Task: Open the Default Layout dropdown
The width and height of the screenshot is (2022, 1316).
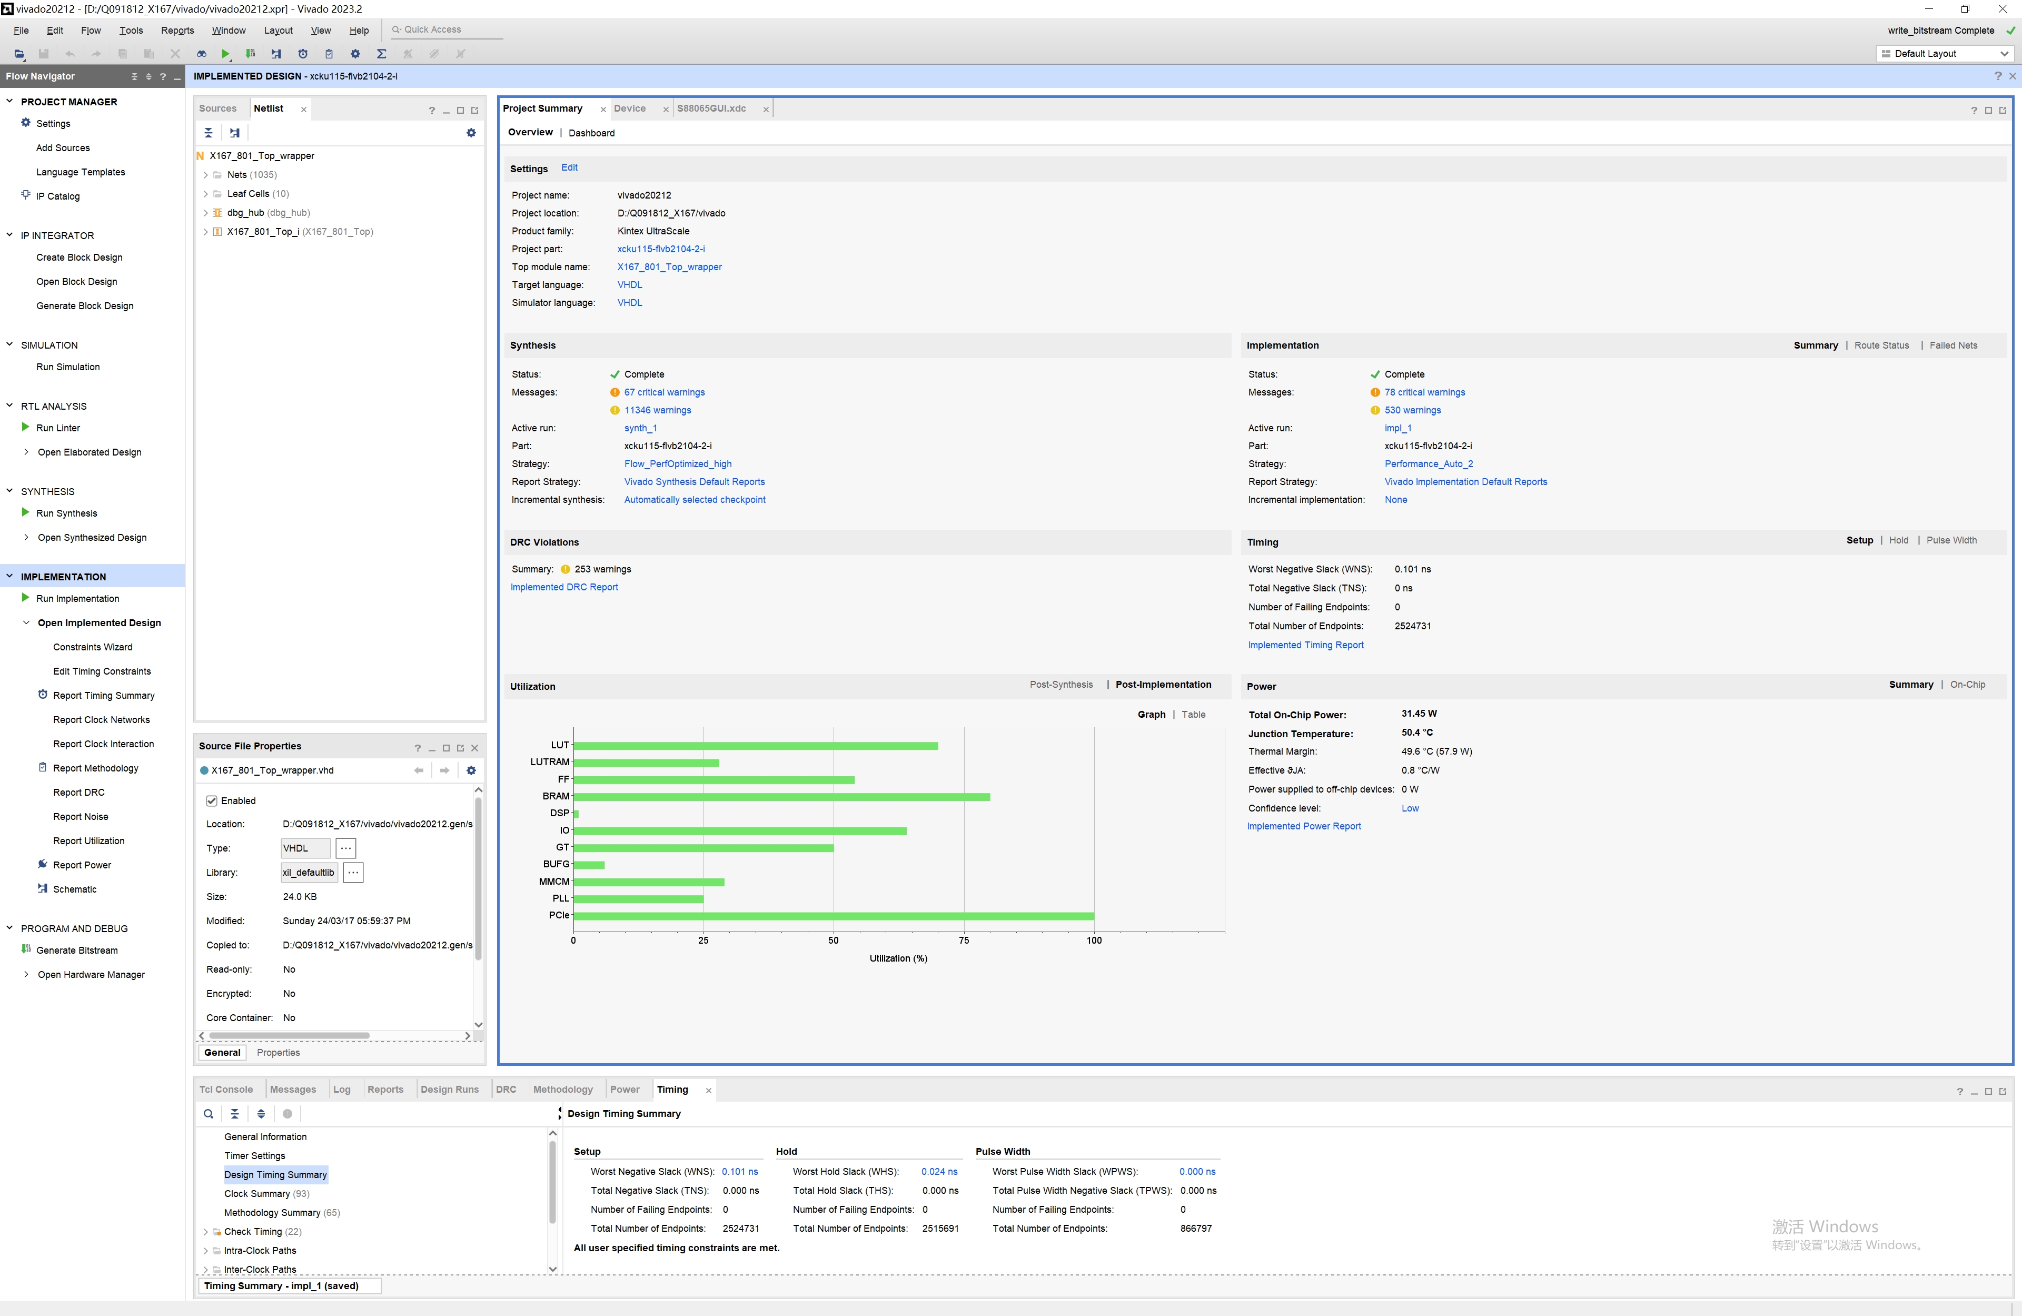Action: 1945,54
